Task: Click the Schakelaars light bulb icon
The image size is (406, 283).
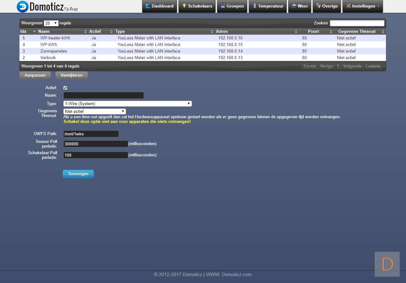Action: tap(184, 6)
